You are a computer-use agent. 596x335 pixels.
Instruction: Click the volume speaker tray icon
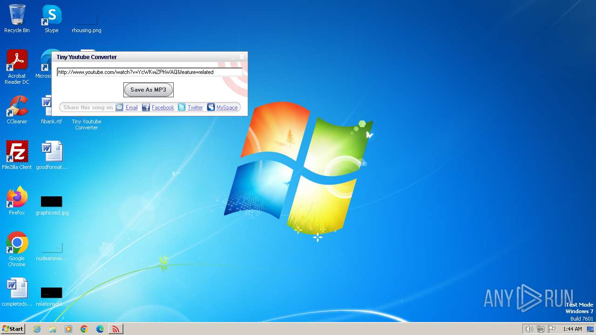pos(529,329)
